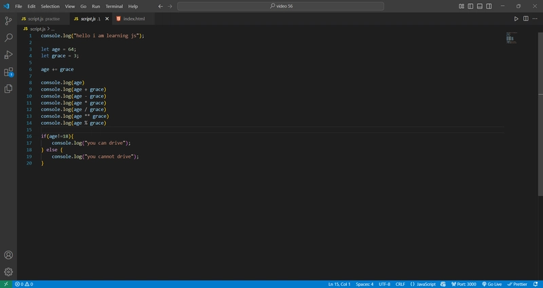The image size is (543, 288).
Task: Open the View menu
Action: [70, 6]
